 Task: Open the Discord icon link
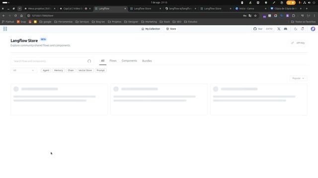[x=286, y=29]
